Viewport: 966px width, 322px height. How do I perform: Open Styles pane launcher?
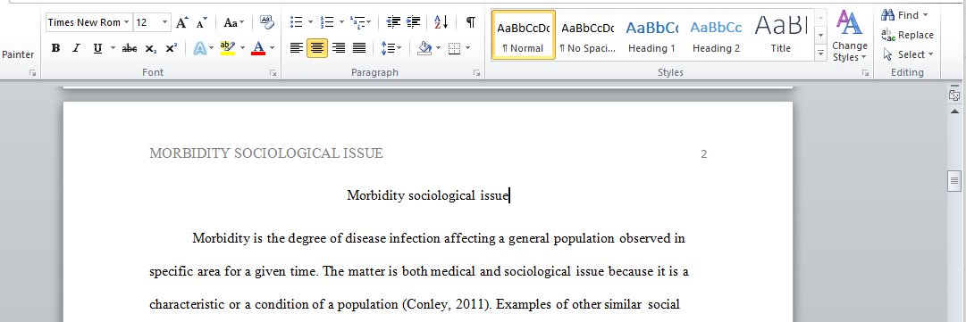866,73
